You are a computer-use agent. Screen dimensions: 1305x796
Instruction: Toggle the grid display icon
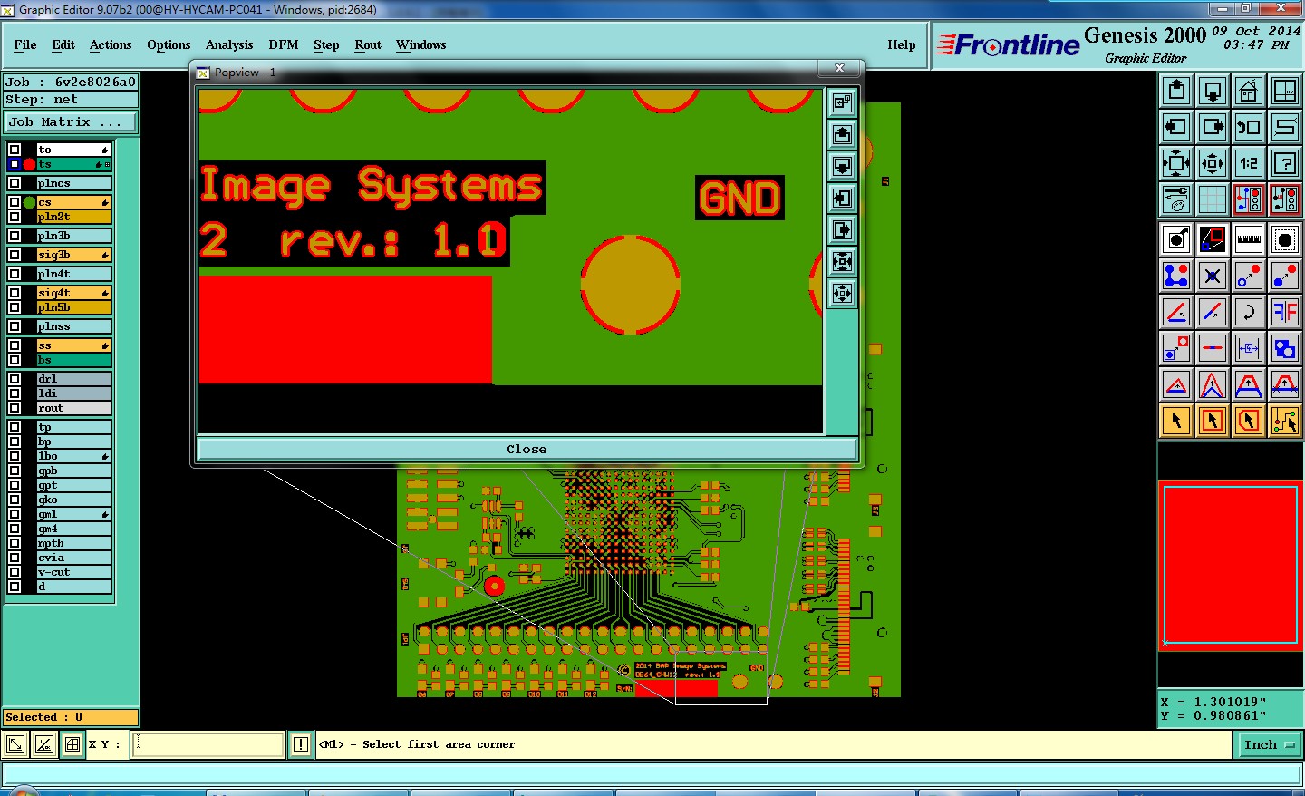pyautogui.click(x=1213, y=199)
